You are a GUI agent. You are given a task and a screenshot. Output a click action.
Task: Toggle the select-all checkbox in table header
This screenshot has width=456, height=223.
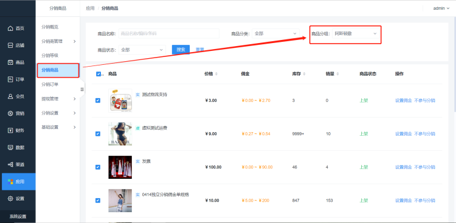point(98,74)
